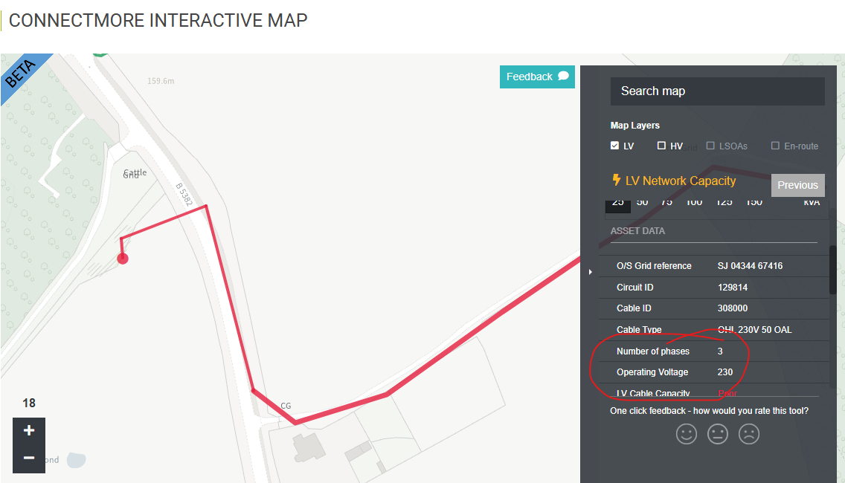Rate the tool with neutral face
The width and height of the screenshot is (845, 483).
(x=717, y=434)
